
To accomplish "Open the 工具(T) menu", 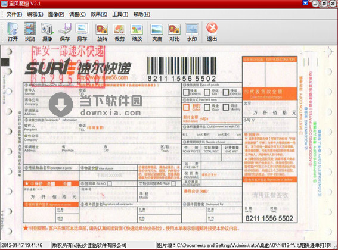I will point(120,14).
